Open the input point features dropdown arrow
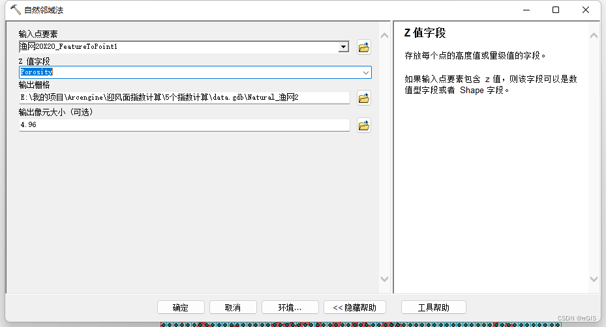 [343, 47]
